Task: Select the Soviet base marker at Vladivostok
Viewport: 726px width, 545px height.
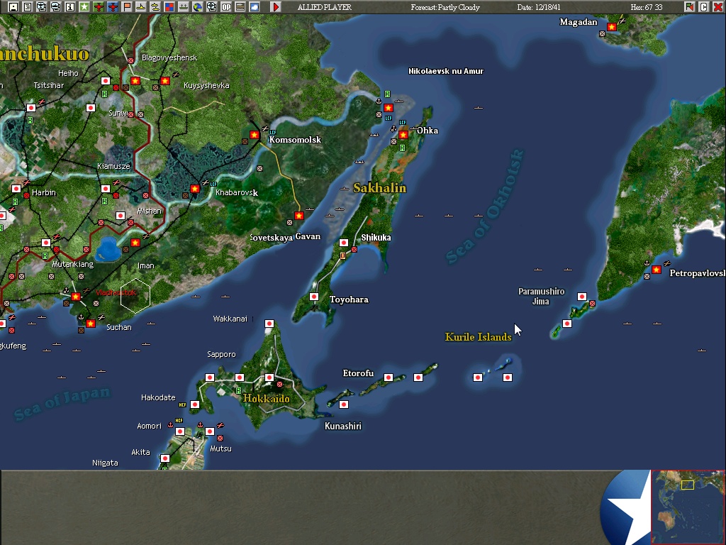Action: (76, 297)
